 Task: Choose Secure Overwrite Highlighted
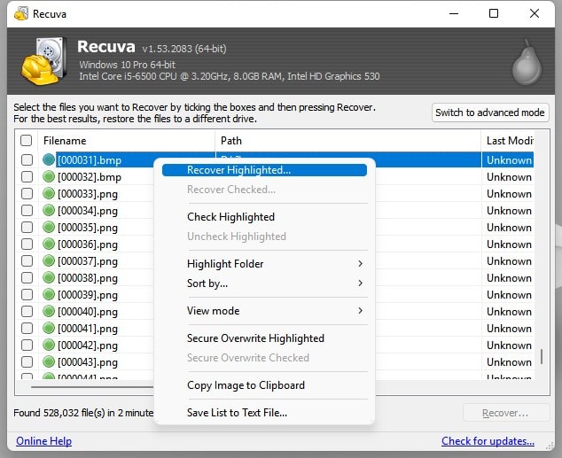coord(264,338)
